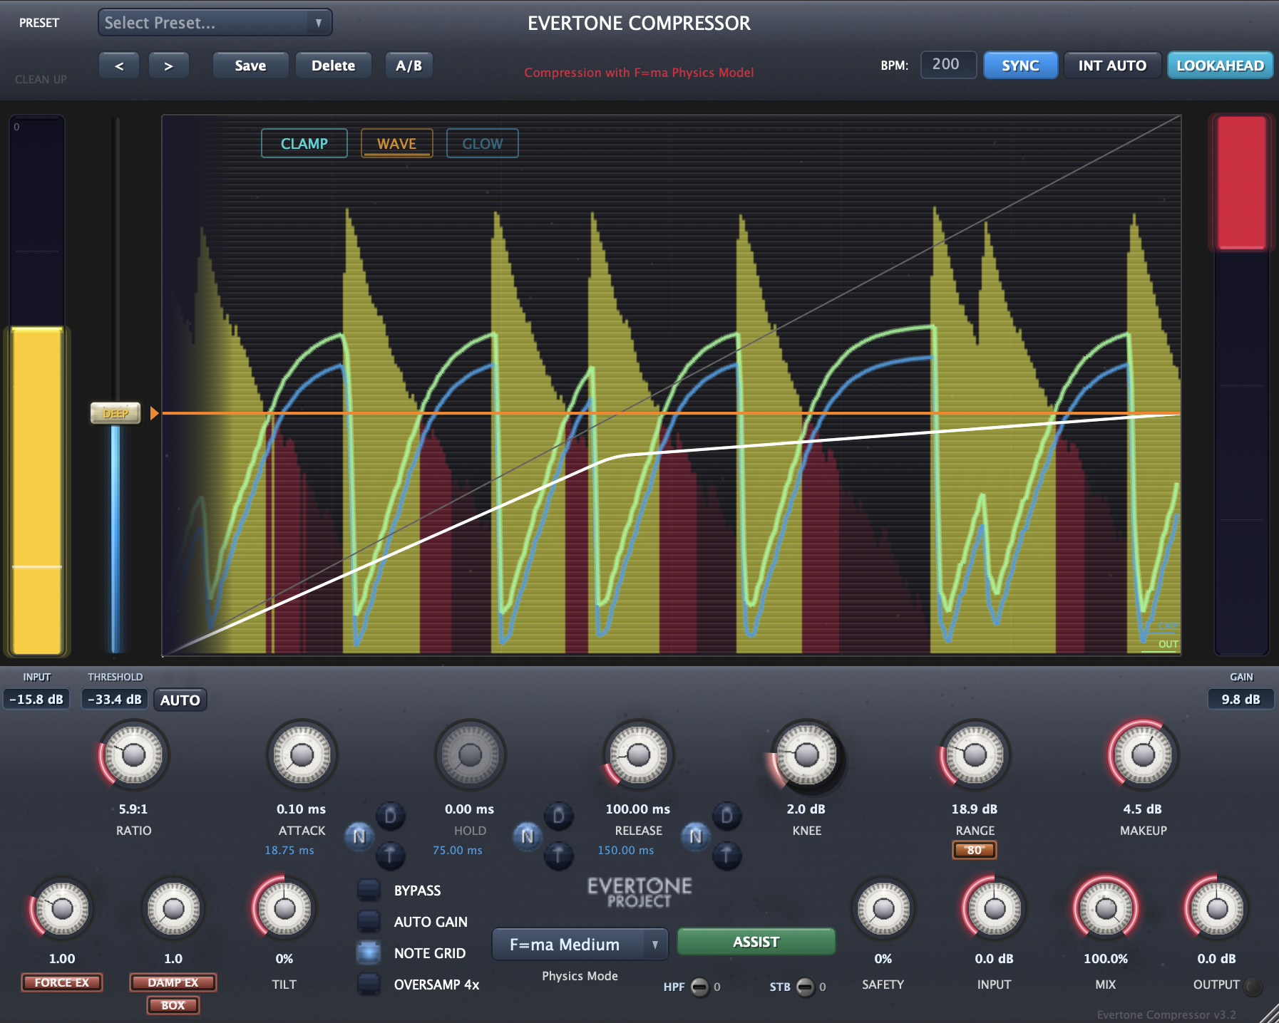Screen dimensions: 1279x1023
Task: Switch to the GLOW view tab
Action: click(482, 142)
